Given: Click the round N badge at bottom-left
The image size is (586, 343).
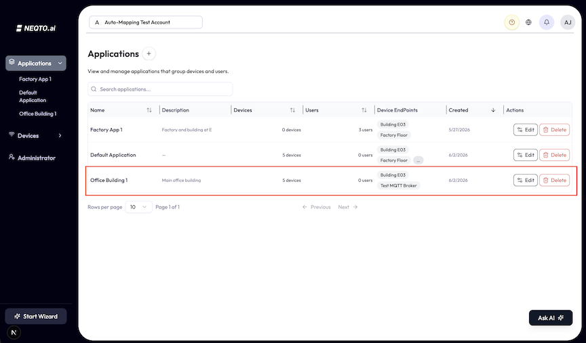Looking at the screenshot, I should pyautogui.click(x=14, y=332).
